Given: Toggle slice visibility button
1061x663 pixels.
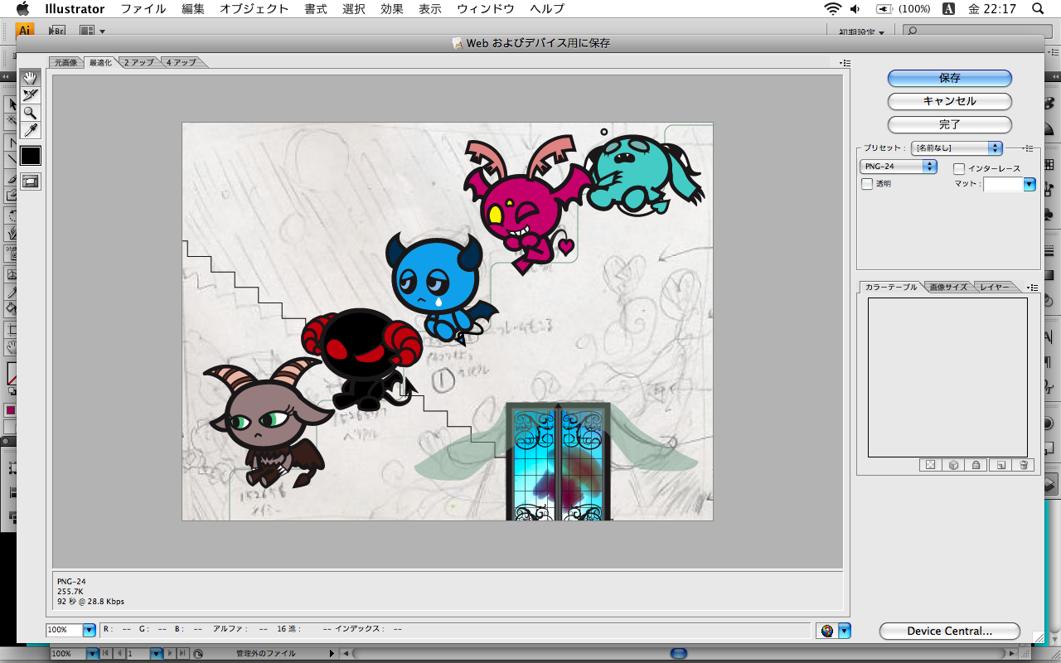Looking at the screenshot, I should point(30,181).
